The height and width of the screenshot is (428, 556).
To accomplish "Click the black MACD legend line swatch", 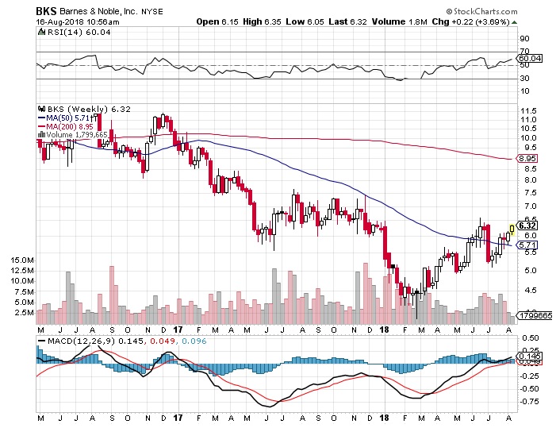I will click(x=42, y=341).
